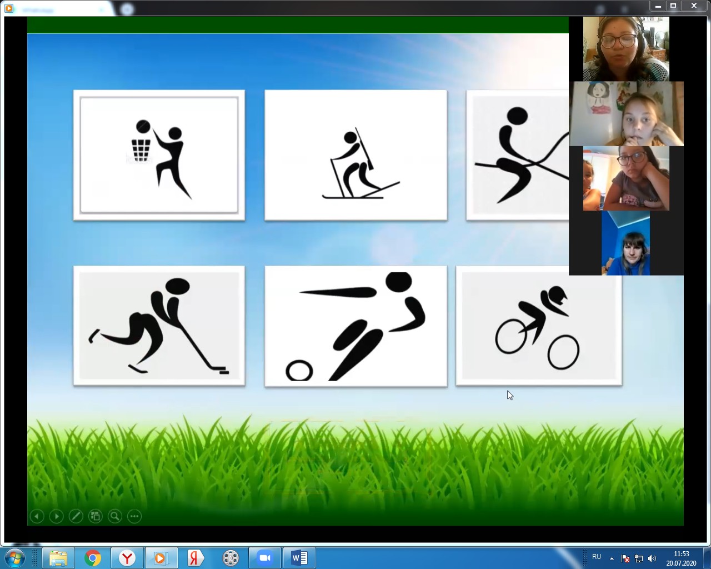
Task: Open Zoom from the taskbar
Action: (x=264, y=557)
